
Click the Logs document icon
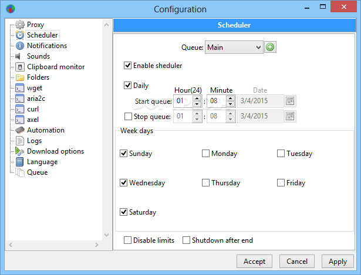(x=20, y=141)
